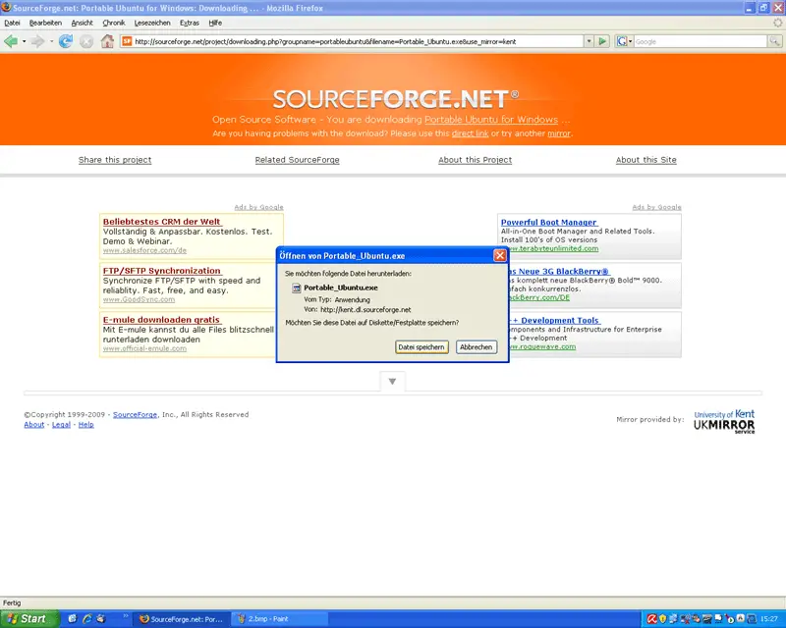Open Powerful Boot Manager ad link
The height and width of the screenshot is (628, 786).
[549, 223]
